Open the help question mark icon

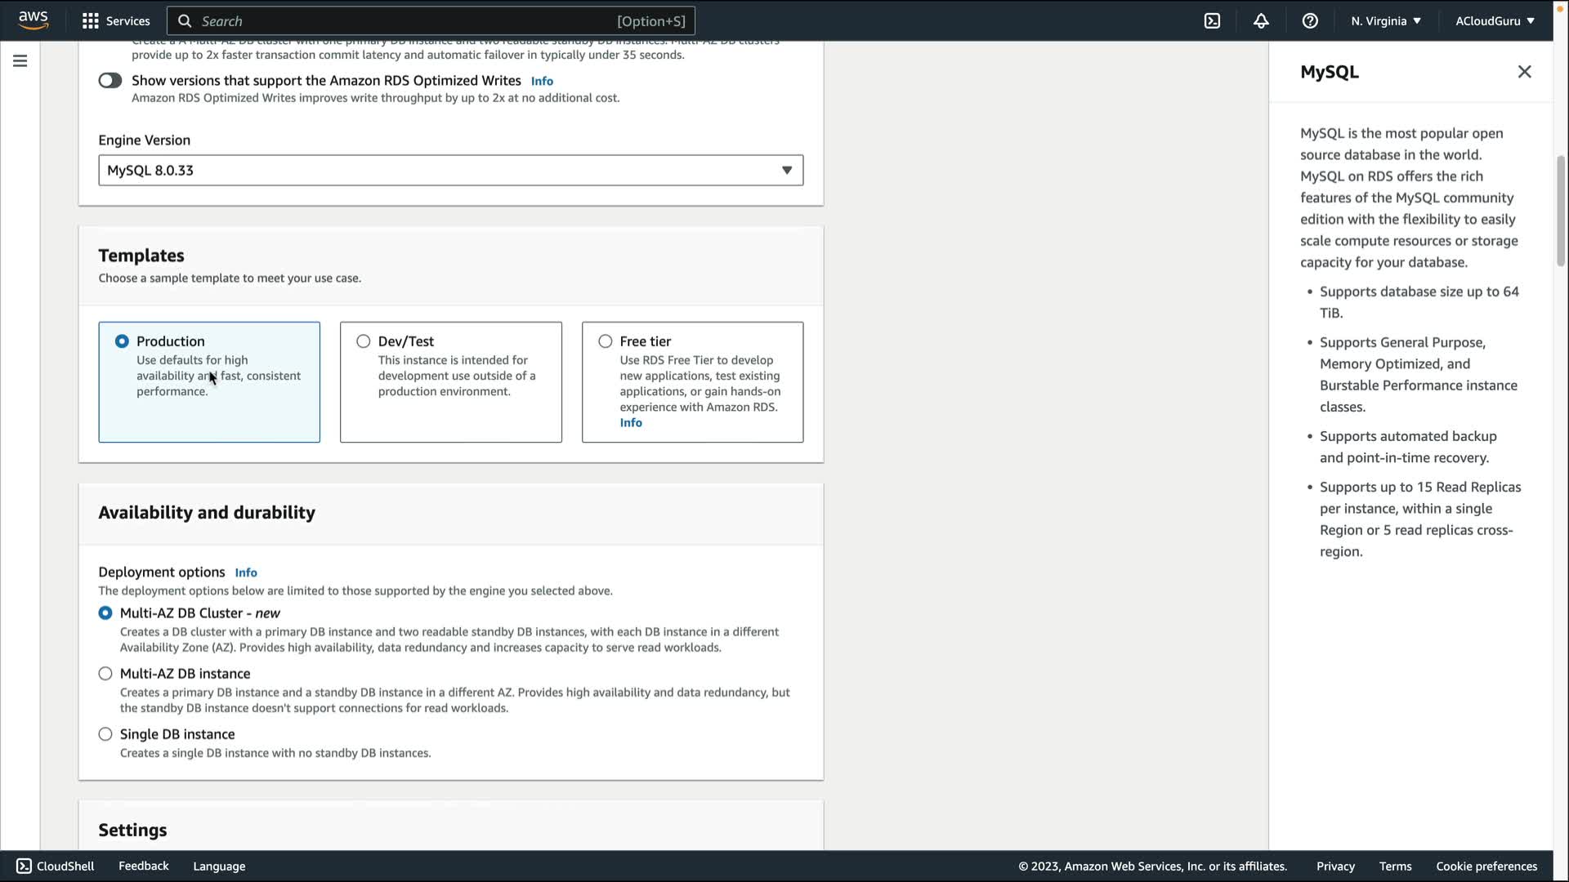1310,21
